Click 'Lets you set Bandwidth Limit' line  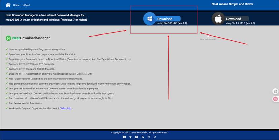tap(54, 89)
